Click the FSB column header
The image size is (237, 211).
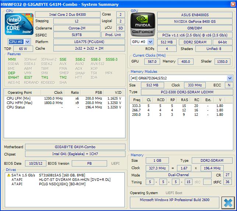(x=92, y=93)
